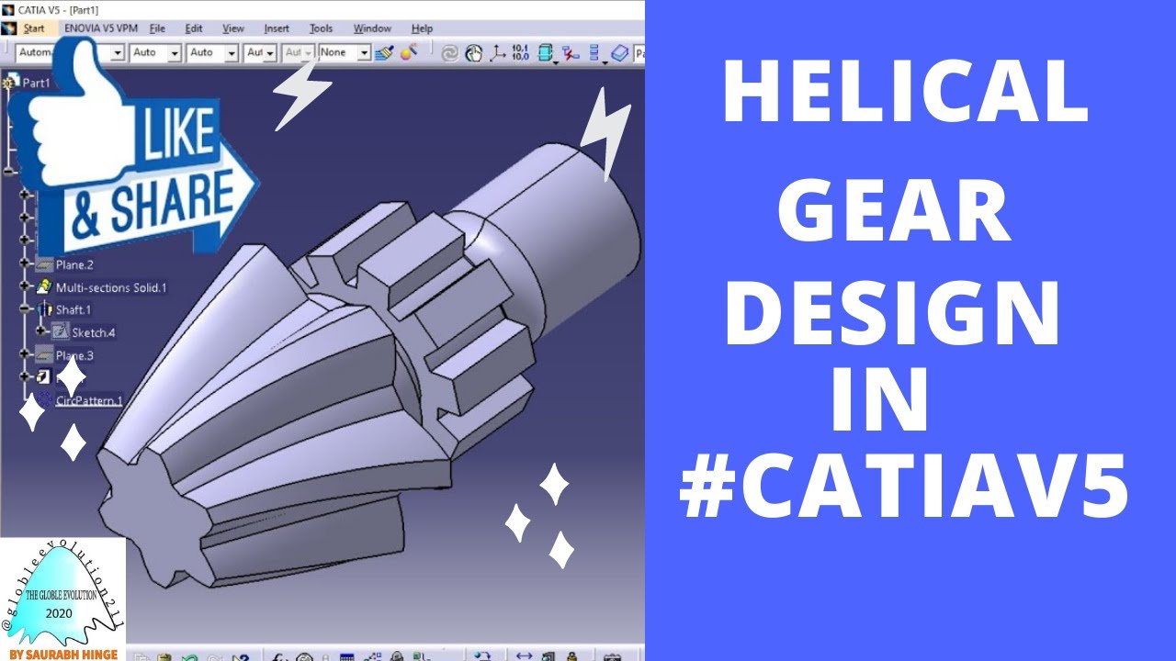
Task: Click the red constraint-style toolbar icon
Action: [571, 53]
